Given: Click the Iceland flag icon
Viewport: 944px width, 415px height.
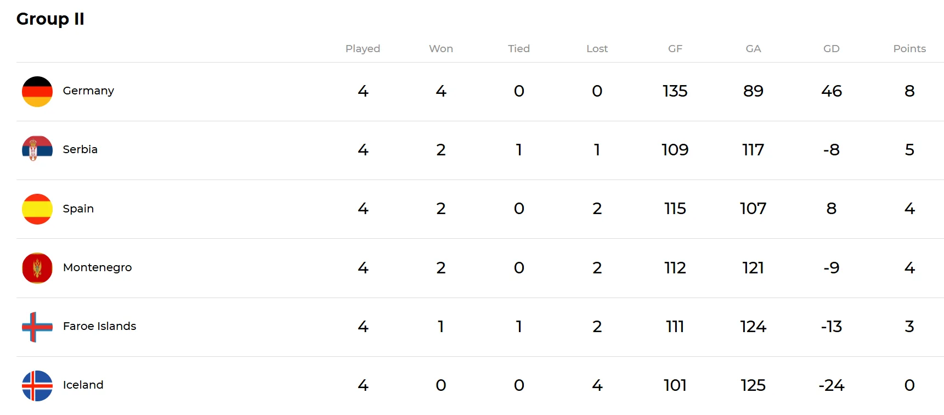Looking at the screenshot, I should [x=37, y=385].
